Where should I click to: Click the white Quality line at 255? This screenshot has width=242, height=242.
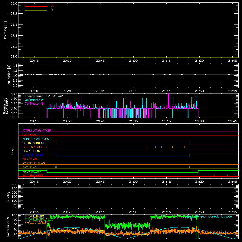point(128,188)
